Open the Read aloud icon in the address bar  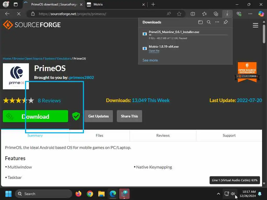(169, 14)
